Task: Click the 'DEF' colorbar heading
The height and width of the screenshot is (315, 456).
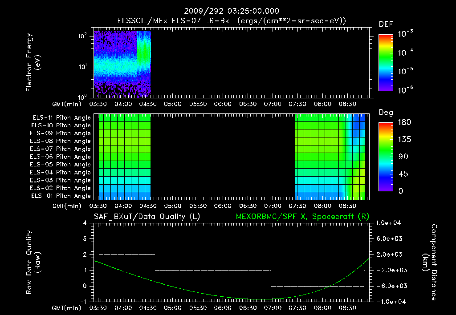Action: pos(386,24)
